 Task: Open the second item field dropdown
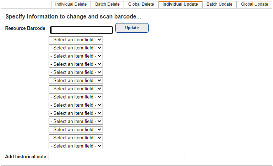(x=76, y=48)
